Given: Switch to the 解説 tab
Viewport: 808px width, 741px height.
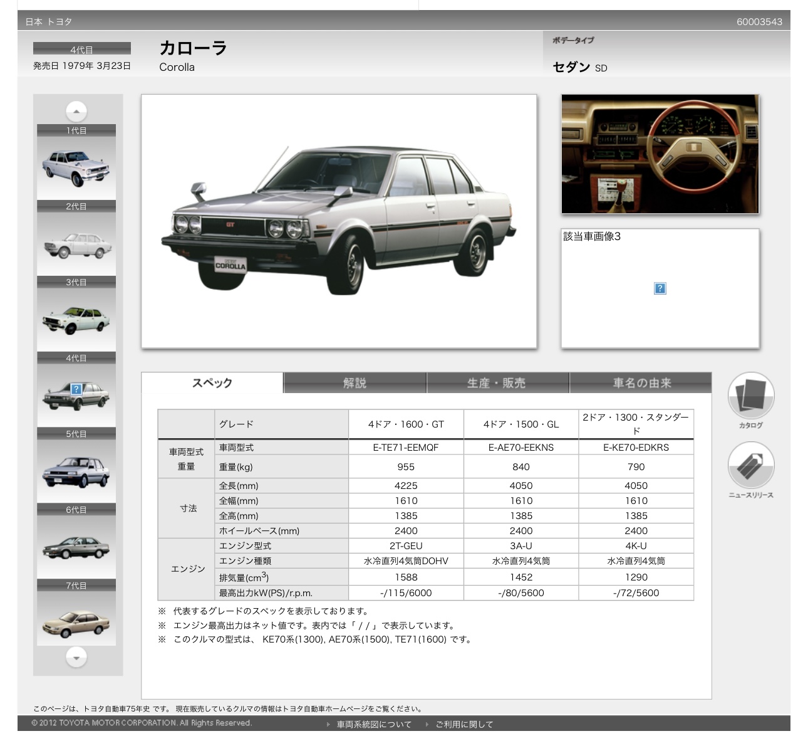Looking at the screenshot, I should pyautogui.click(x=355, y=383).
